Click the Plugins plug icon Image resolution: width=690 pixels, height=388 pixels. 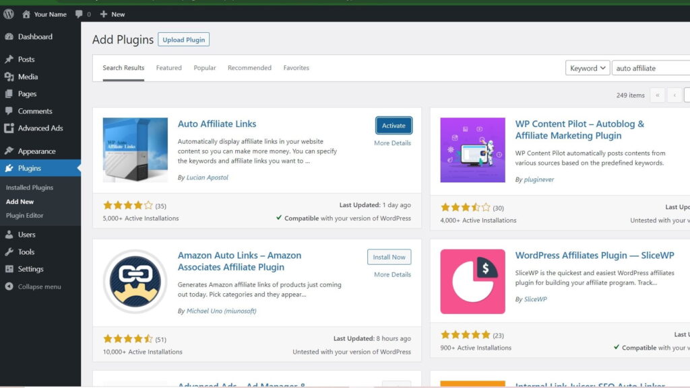[9, 168]
